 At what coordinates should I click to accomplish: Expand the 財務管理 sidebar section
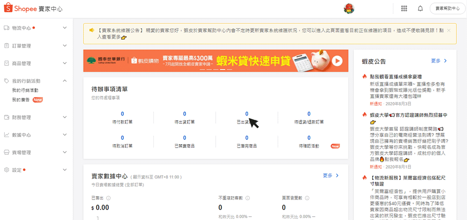pyautogui.click(x=65, y=117)
